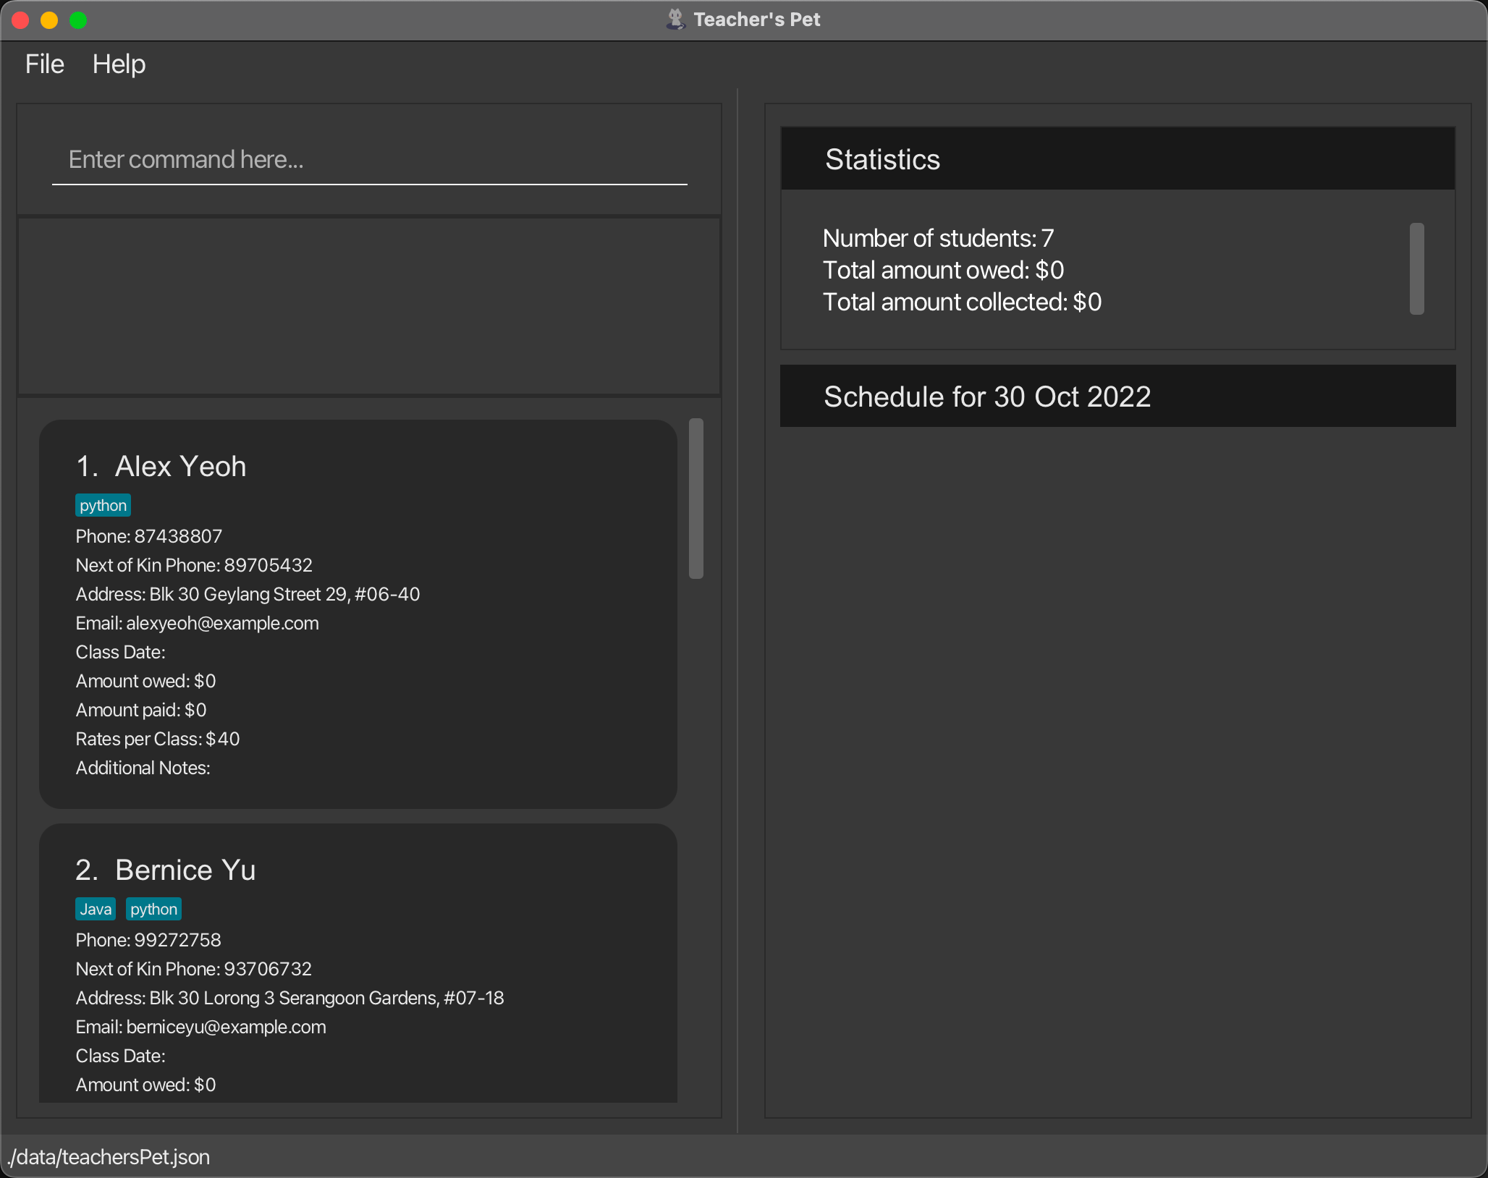Click the Statistics header
The image size is (1488, 1178).
click(1117, 159)
